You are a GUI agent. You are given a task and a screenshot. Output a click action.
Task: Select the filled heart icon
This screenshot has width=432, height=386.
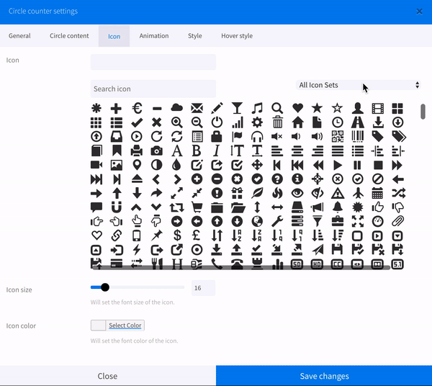(297, 108)
